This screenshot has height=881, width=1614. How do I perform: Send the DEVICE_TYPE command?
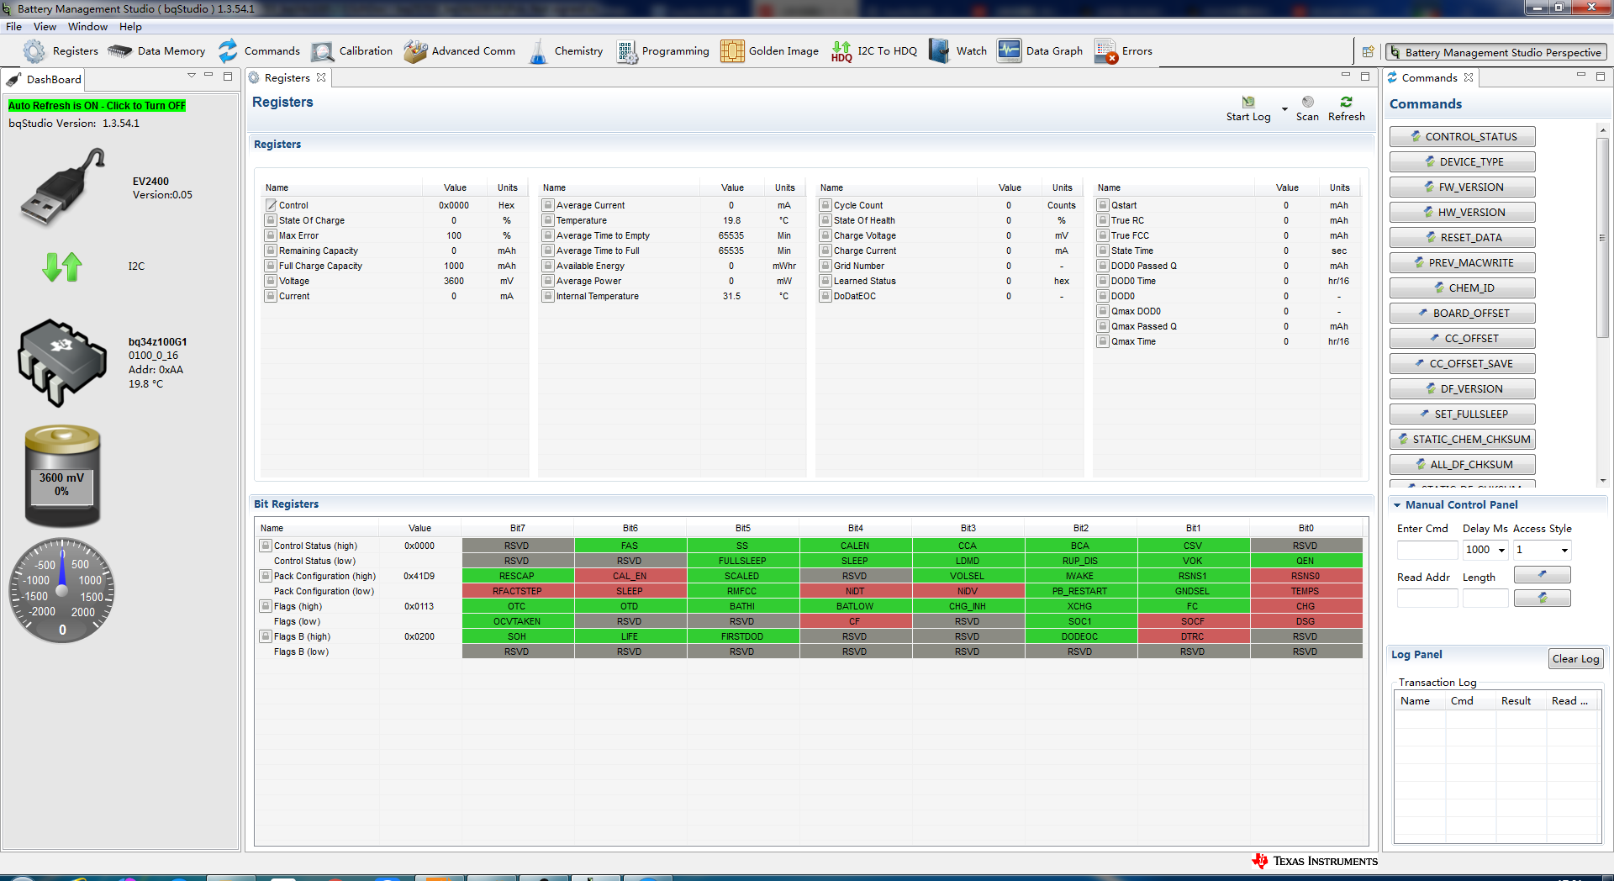click(x=1463, y=162)
